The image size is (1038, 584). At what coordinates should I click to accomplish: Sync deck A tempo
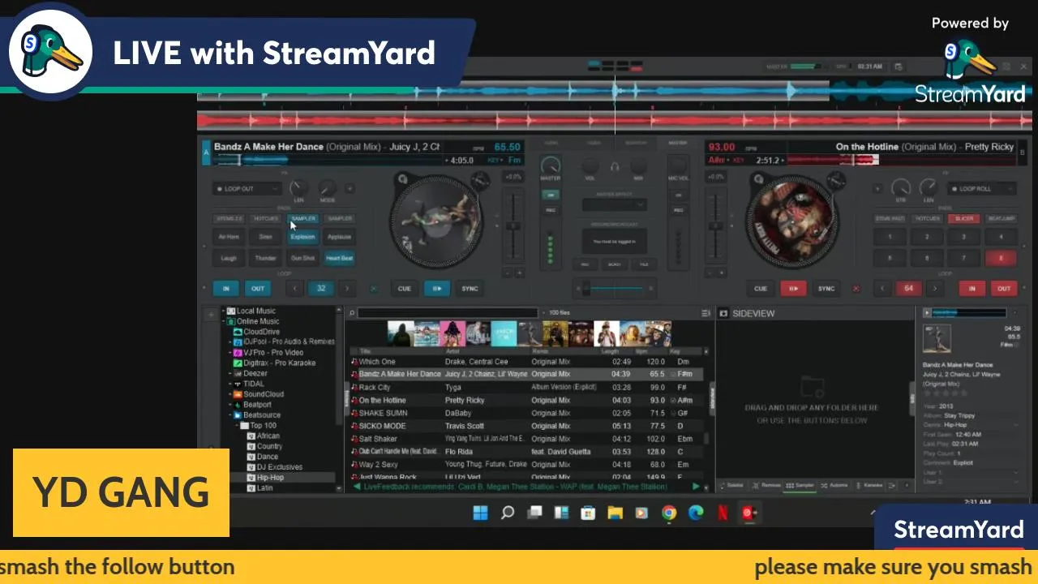click(470, 288)
